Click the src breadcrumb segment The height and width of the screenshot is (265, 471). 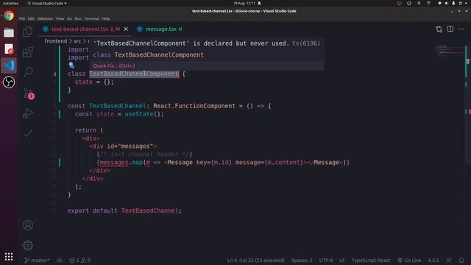point(77,41)
